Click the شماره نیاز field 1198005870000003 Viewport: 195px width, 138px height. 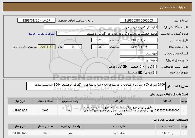[x=139, y=21]
